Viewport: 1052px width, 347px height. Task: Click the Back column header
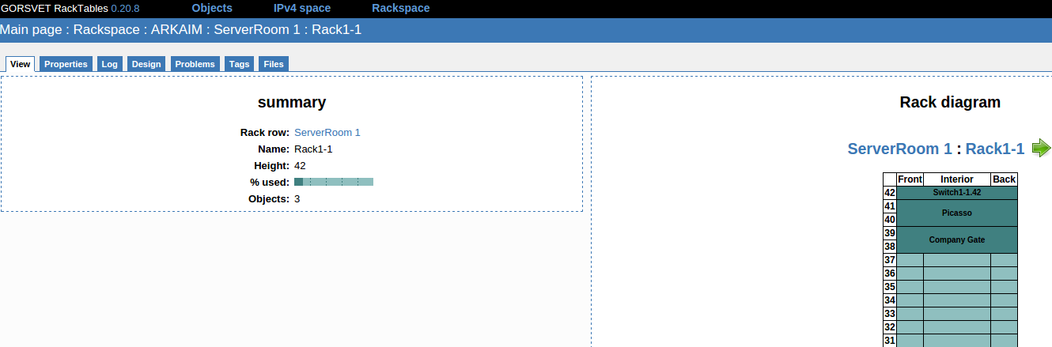click(x=1004, y=179)
